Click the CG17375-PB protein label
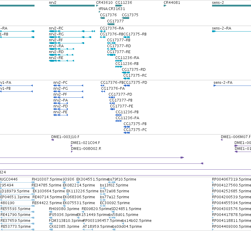Screen dimensions: 251x231 [135, 124]
